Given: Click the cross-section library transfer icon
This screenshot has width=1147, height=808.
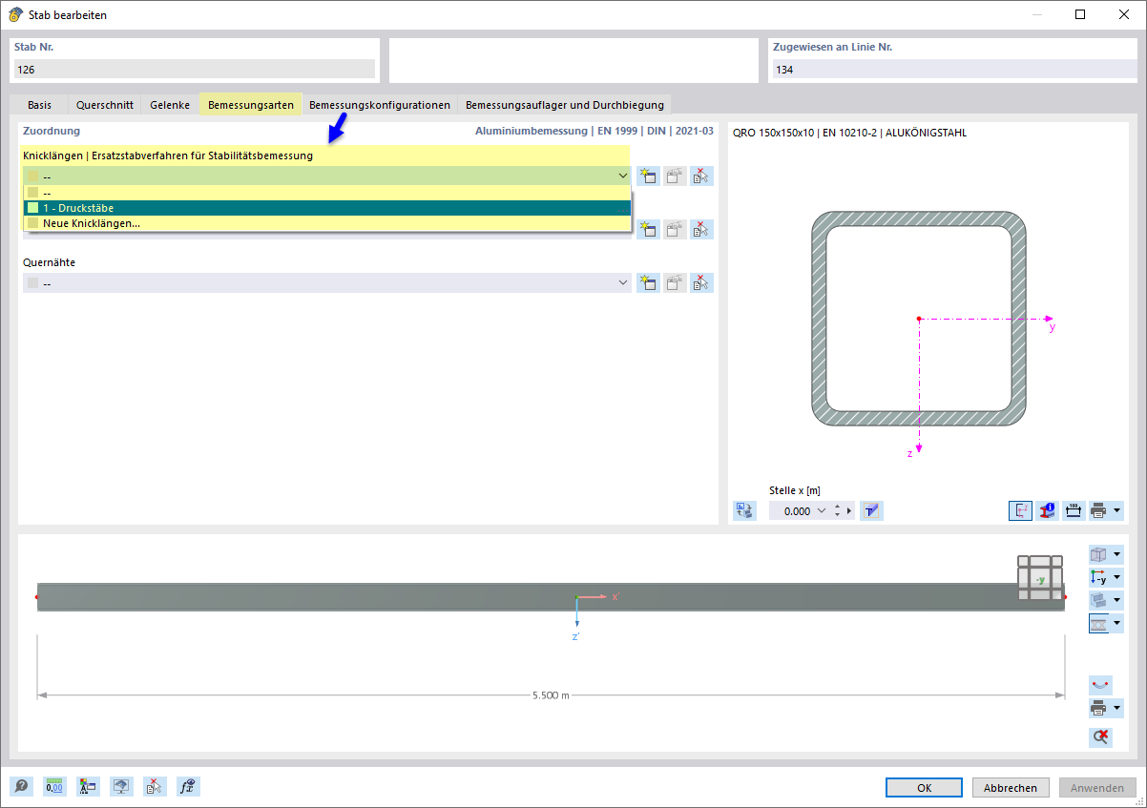Looking at the screenshot, I should coord(744,510).
